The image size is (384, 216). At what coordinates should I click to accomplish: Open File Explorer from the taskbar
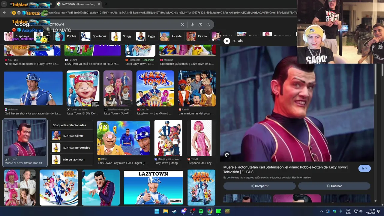pos(166,211)
